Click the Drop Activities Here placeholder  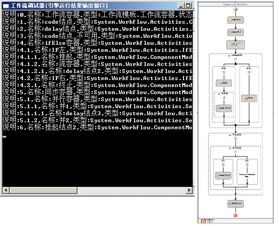click(x=247, y=175)
